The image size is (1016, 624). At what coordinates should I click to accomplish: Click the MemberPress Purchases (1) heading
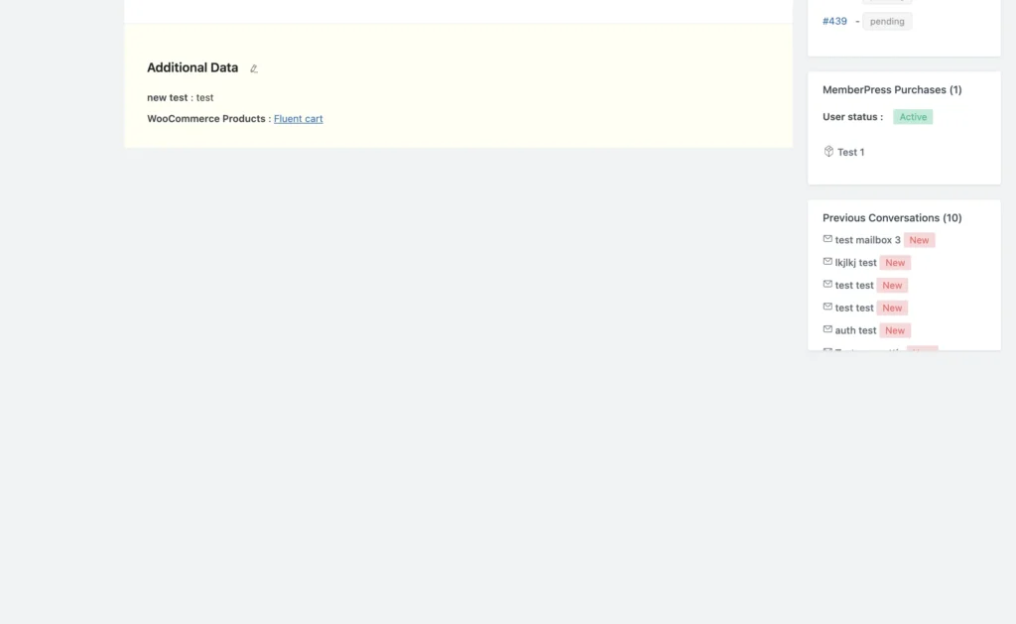click(x=892, y=90)
